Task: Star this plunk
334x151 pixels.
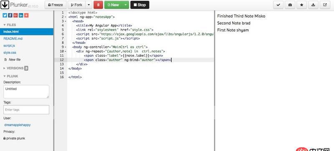Action: pyautogui.click(x=301, y=5)
